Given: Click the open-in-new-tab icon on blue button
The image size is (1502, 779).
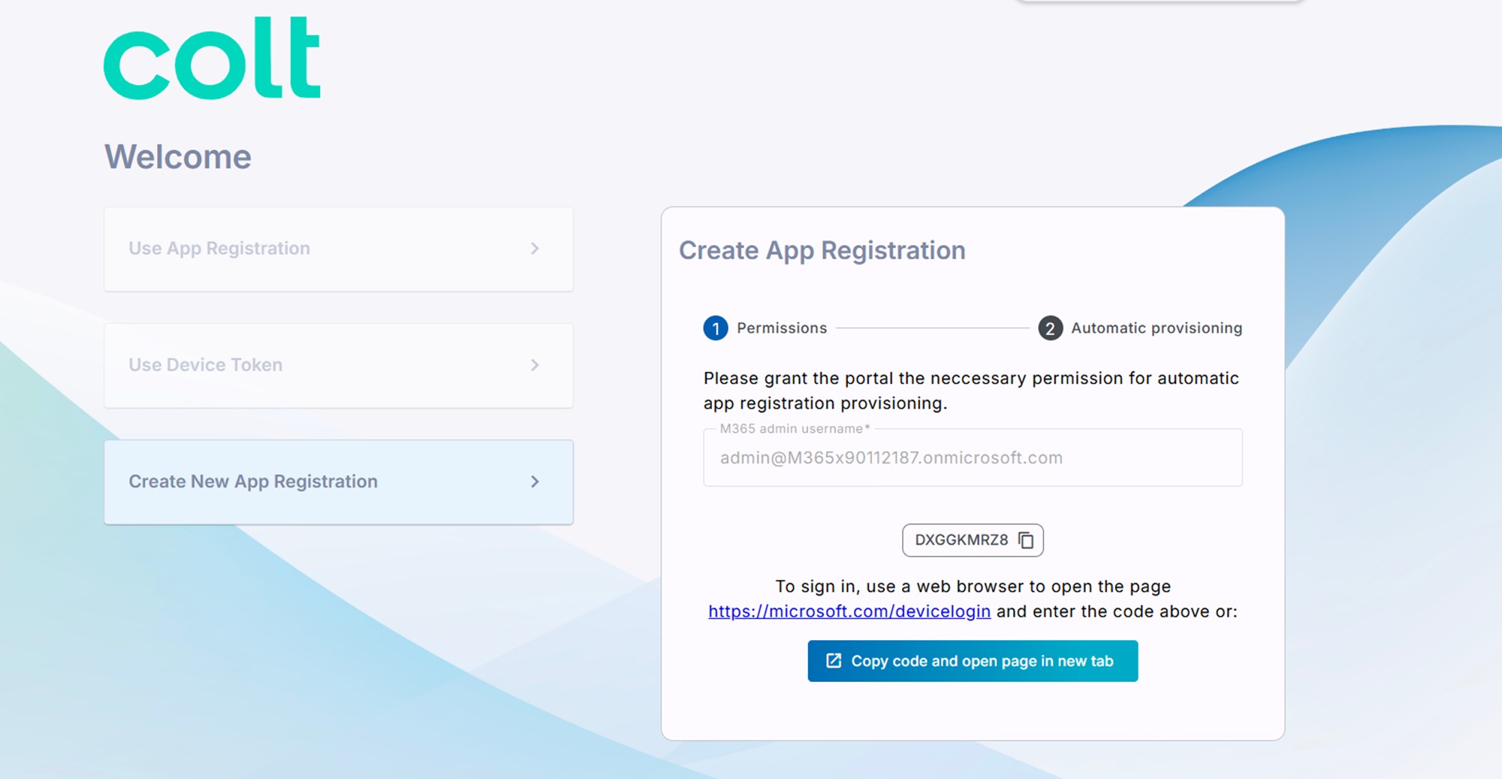Looking at the screenshot, I should click(834, 661).
